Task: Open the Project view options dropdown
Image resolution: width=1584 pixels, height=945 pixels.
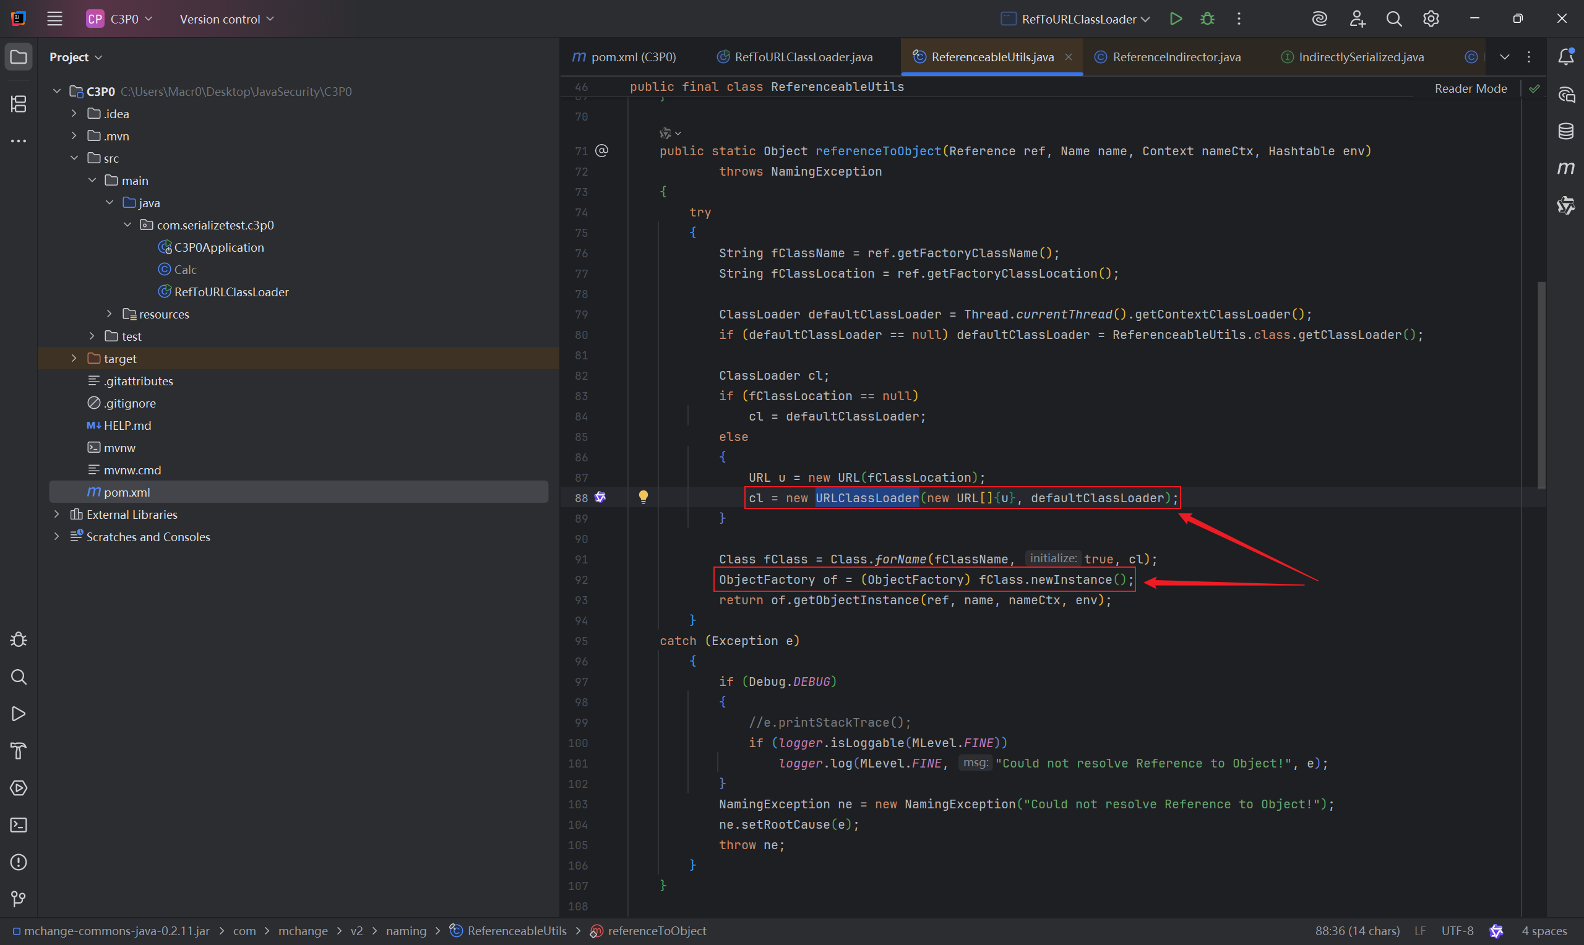Action: [75, 58]
